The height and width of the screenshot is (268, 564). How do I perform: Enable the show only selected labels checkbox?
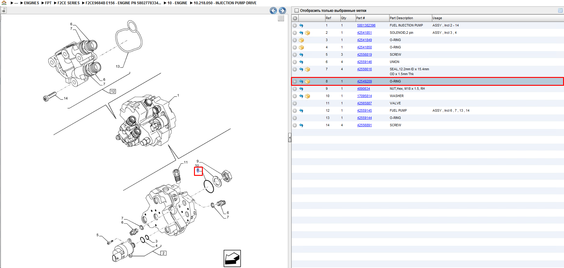[296, 11]
